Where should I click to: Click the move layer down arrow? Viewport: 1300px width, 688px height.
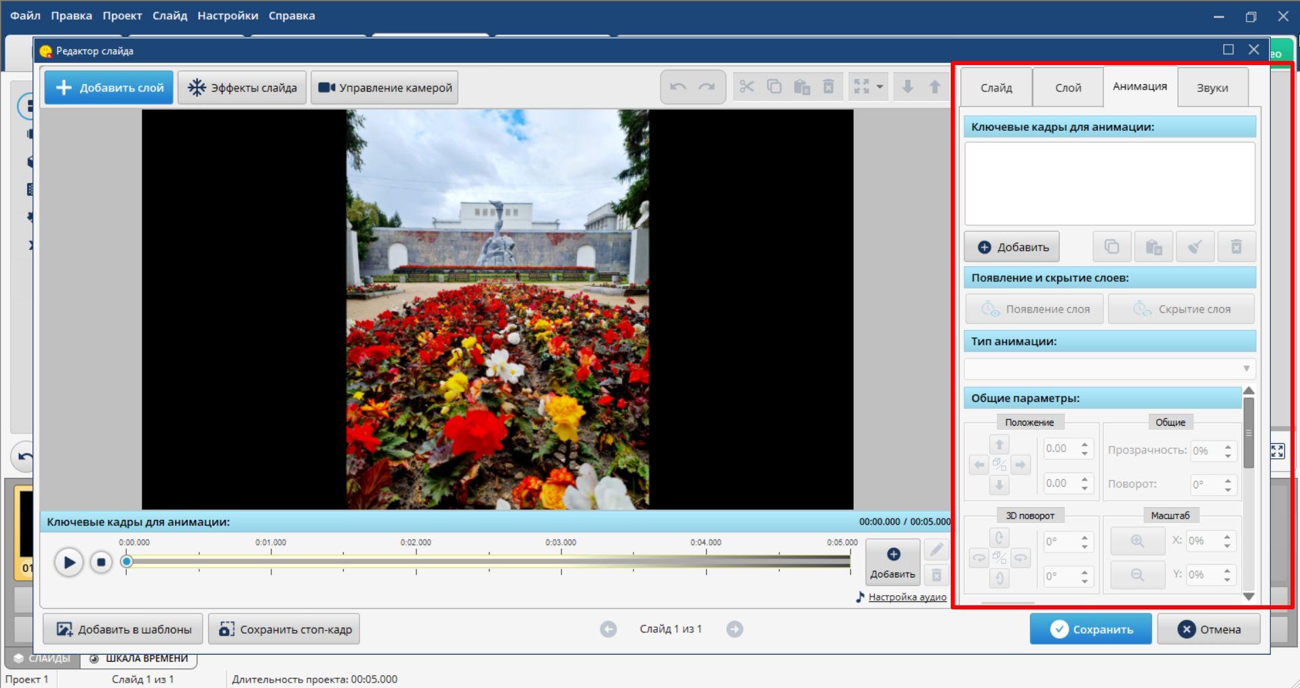[x=907, y=87]
